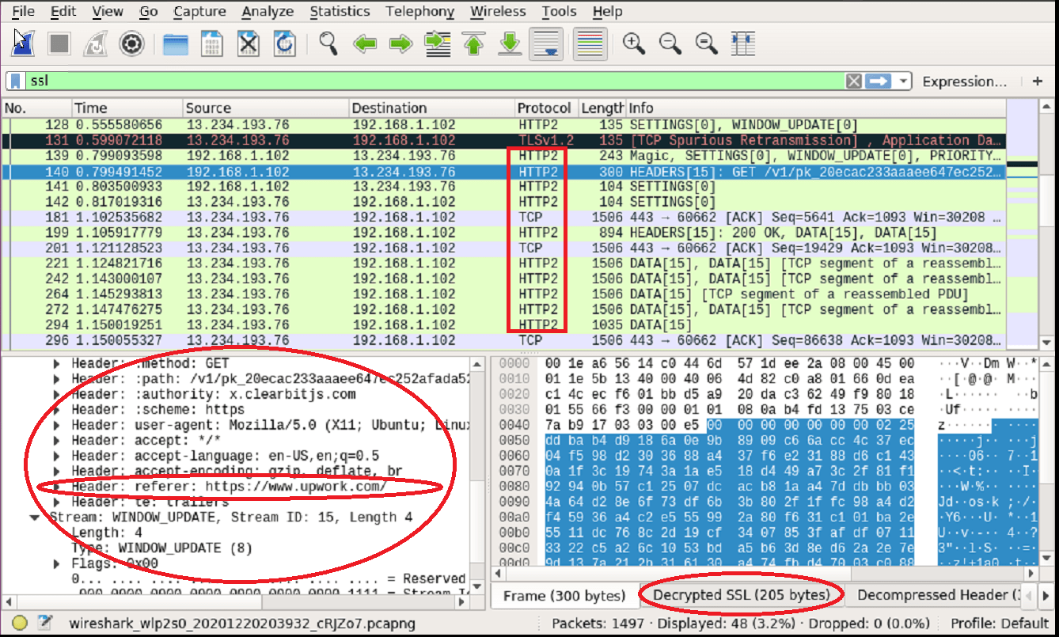The image size is (1059, 637).
Task: Toggle packet list colorization
Action: pyautogui.click(x=586, y=44)
